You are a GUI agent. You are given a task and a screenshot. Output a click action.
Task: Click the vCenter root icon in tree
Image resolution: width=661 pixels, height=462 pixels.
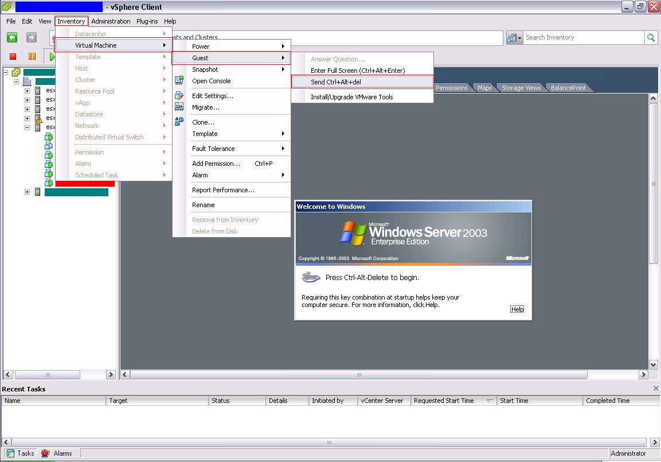pyautogui.click(x=16, y=72)
